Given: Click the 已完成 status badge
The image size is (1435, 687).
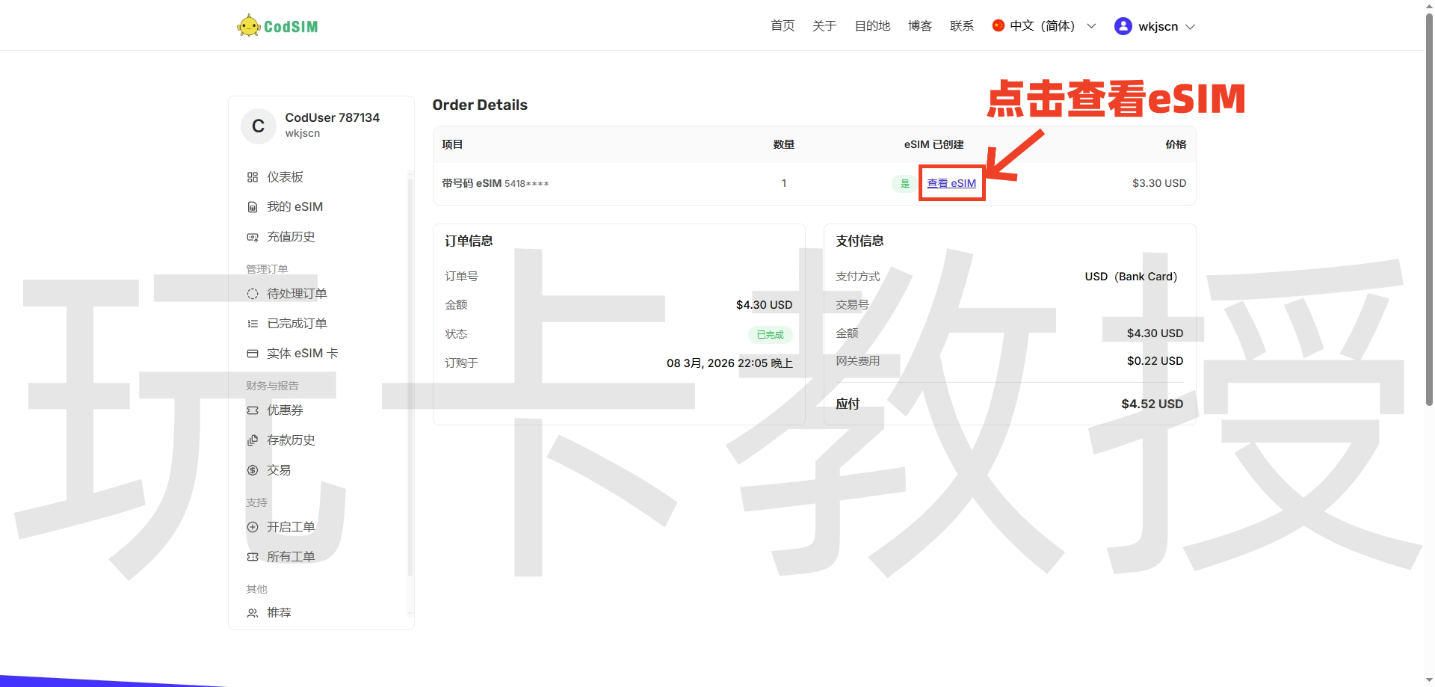Looking at the screenshot, I should (769, 334).
